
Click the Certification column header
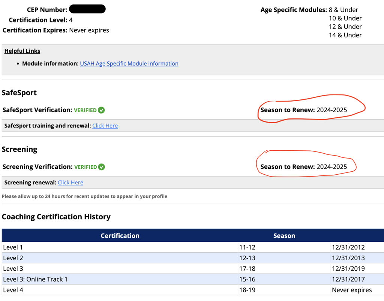click(120, 236)
